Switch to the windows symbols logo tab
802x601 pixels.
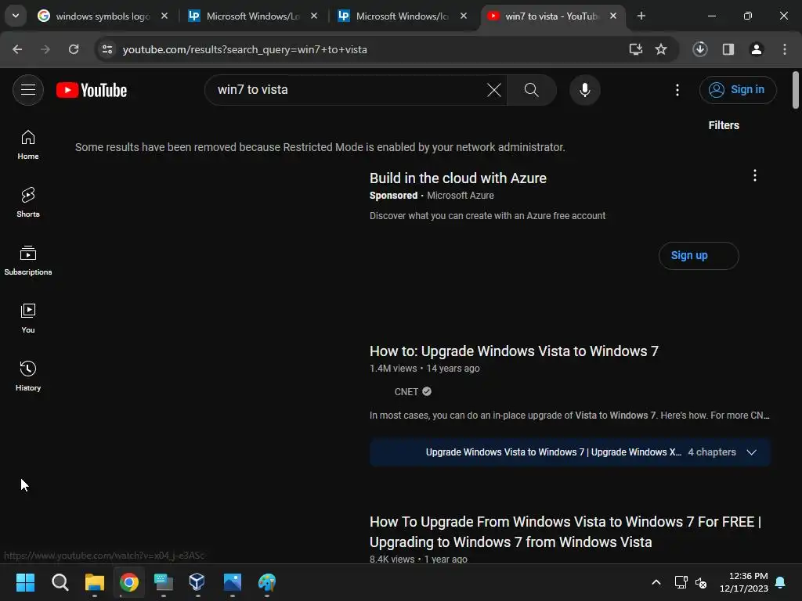pyautogui.click(x=103, y=16)
